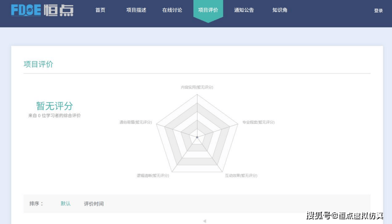Select the active 项目评价 tab
The height and width of the screenshot is (224, 392).
[x=208, y=10]
